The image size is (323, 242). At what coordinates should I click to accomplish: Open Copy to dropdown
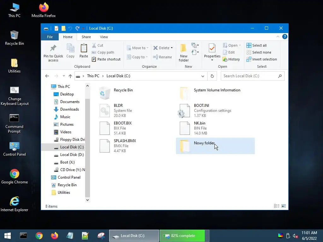137,57
